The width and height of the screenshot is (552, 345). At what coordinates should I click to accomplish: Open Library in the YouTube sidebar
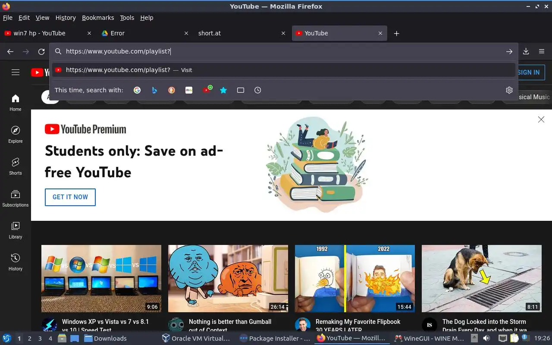(x=16, y=230)
